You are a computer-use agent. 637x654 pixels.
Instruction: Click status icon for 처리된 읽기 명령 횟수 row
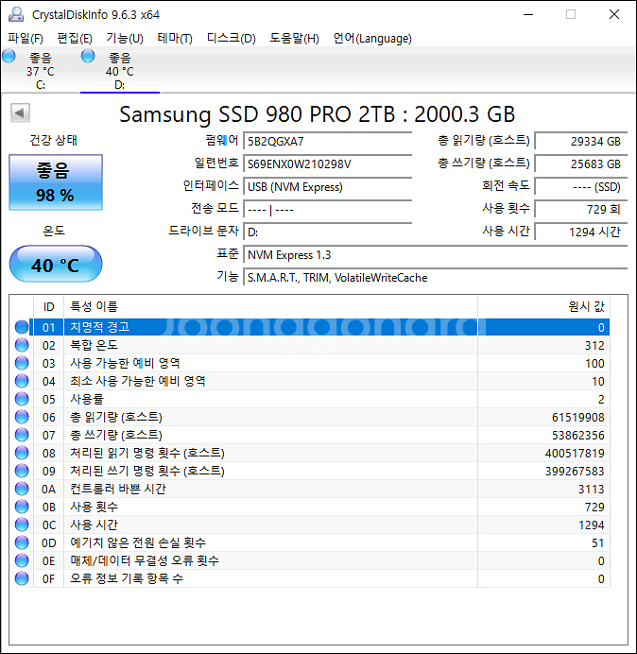pos(22,453)
